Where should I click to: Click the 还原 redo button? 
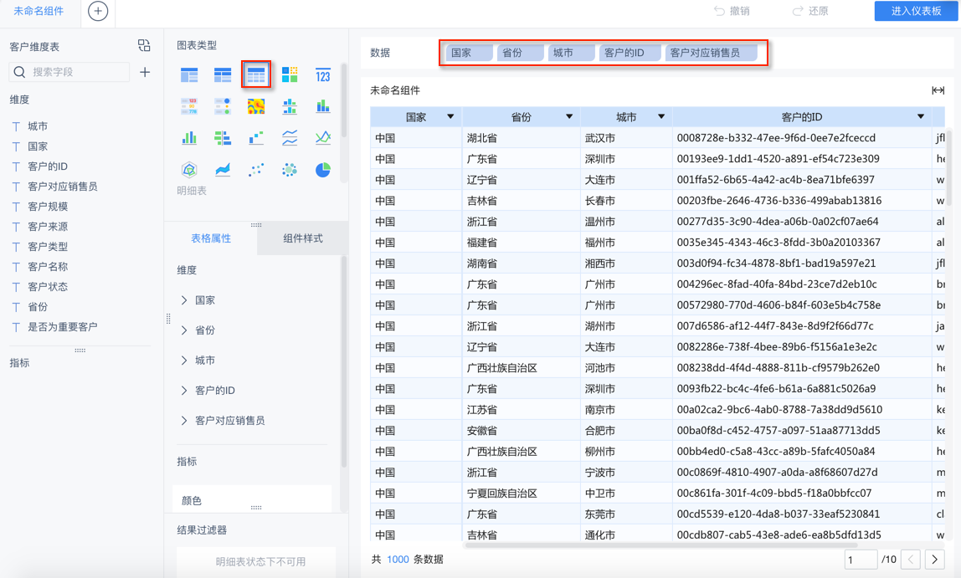[x=810, y=11]
